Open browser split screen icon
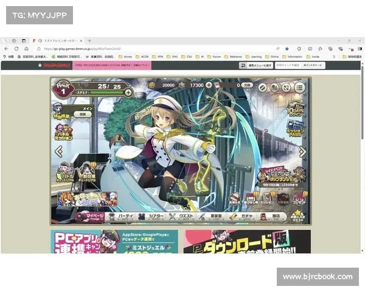 310,49
